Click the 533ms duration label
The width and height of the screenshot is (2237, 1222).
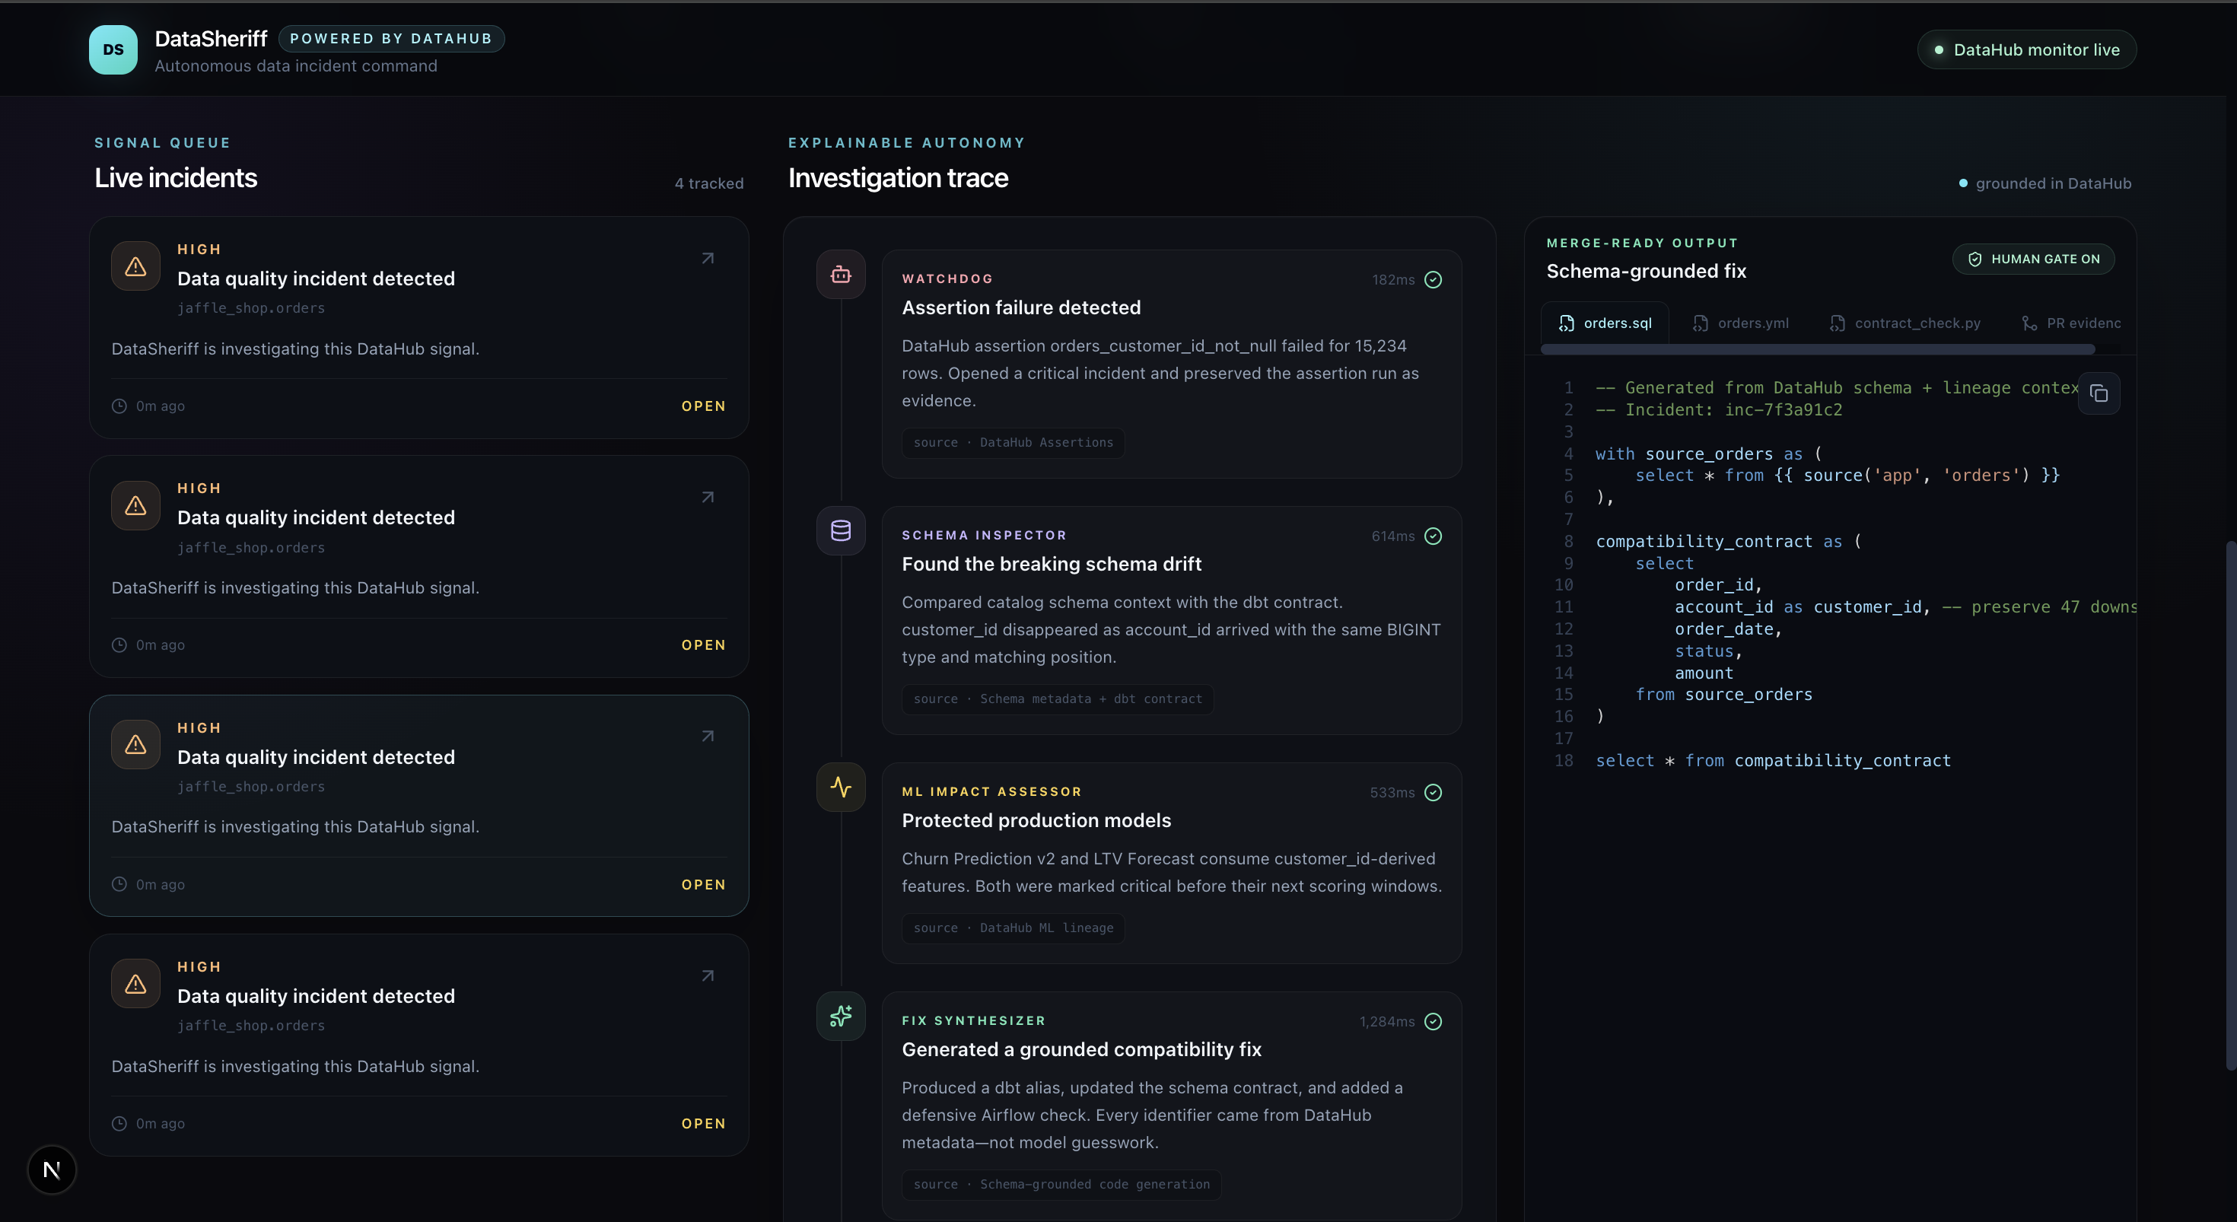pyautogui.click(x=1392, y=792)
